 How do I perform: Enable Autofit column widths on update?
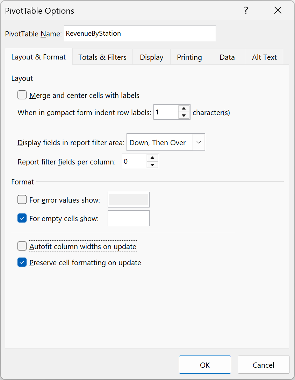[22, 246]
